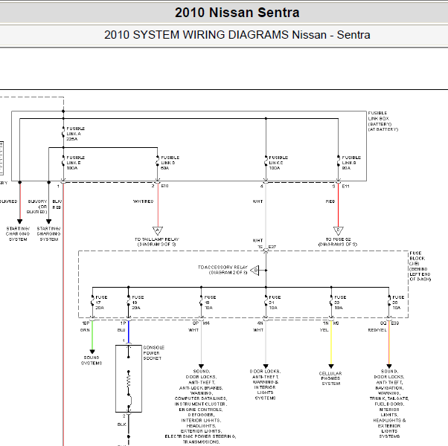Screen dimensions: 448x446
Task: Click the 'Fuse 21 10A' label
Action: pyautogui.click(x=275, y=303)
